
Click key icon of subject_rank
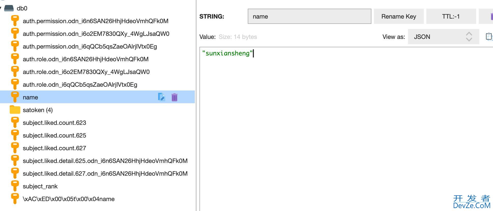coord(15,186)
